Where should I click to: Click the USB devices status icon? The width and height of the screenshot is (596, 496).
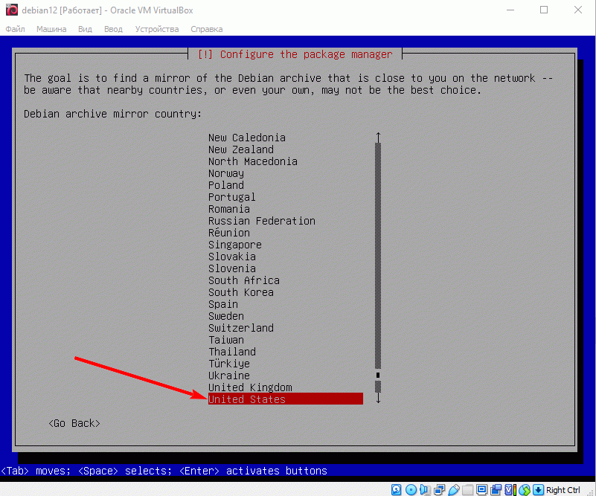click(x=453, y=489)
